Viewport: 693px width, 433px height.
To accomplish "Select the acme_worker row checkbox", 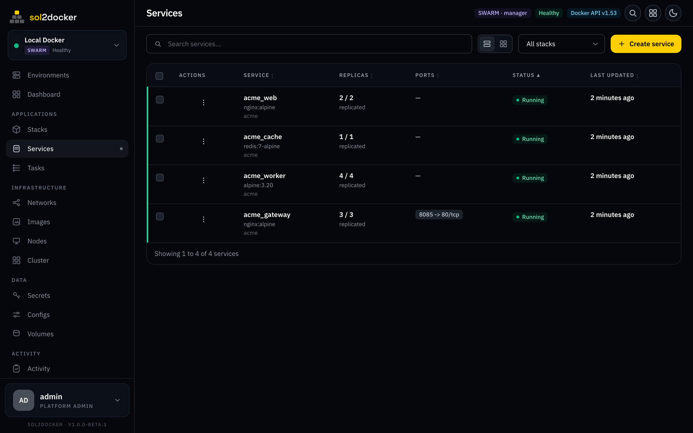I will coord(160,178).
